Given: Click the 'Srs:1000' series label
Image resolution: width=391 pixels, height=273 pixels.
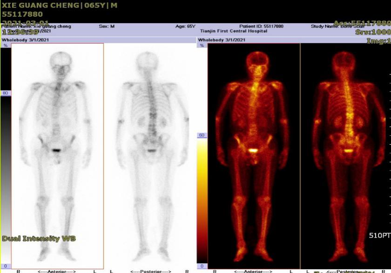Looking at the screenshot, I should point(373,32).
